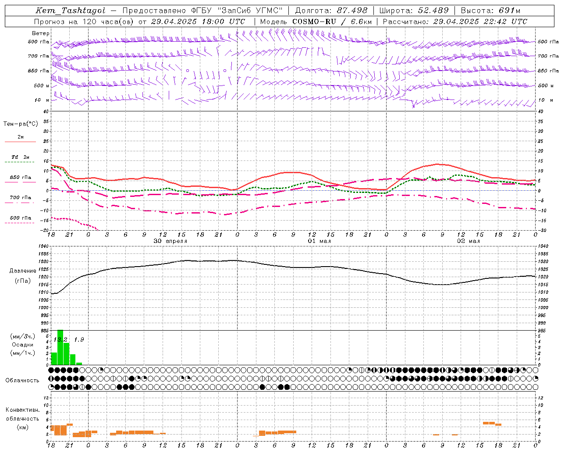Image resolution: width=561 pixels, height=449 pixels.
Task: Click the (мм/1ч.) precipitation unit label
Action: tap(23, 353)
